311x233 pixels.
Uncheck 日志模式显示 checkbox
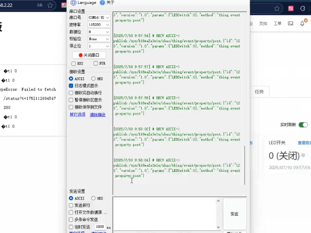pyautogui.click(x=71, y=86)
